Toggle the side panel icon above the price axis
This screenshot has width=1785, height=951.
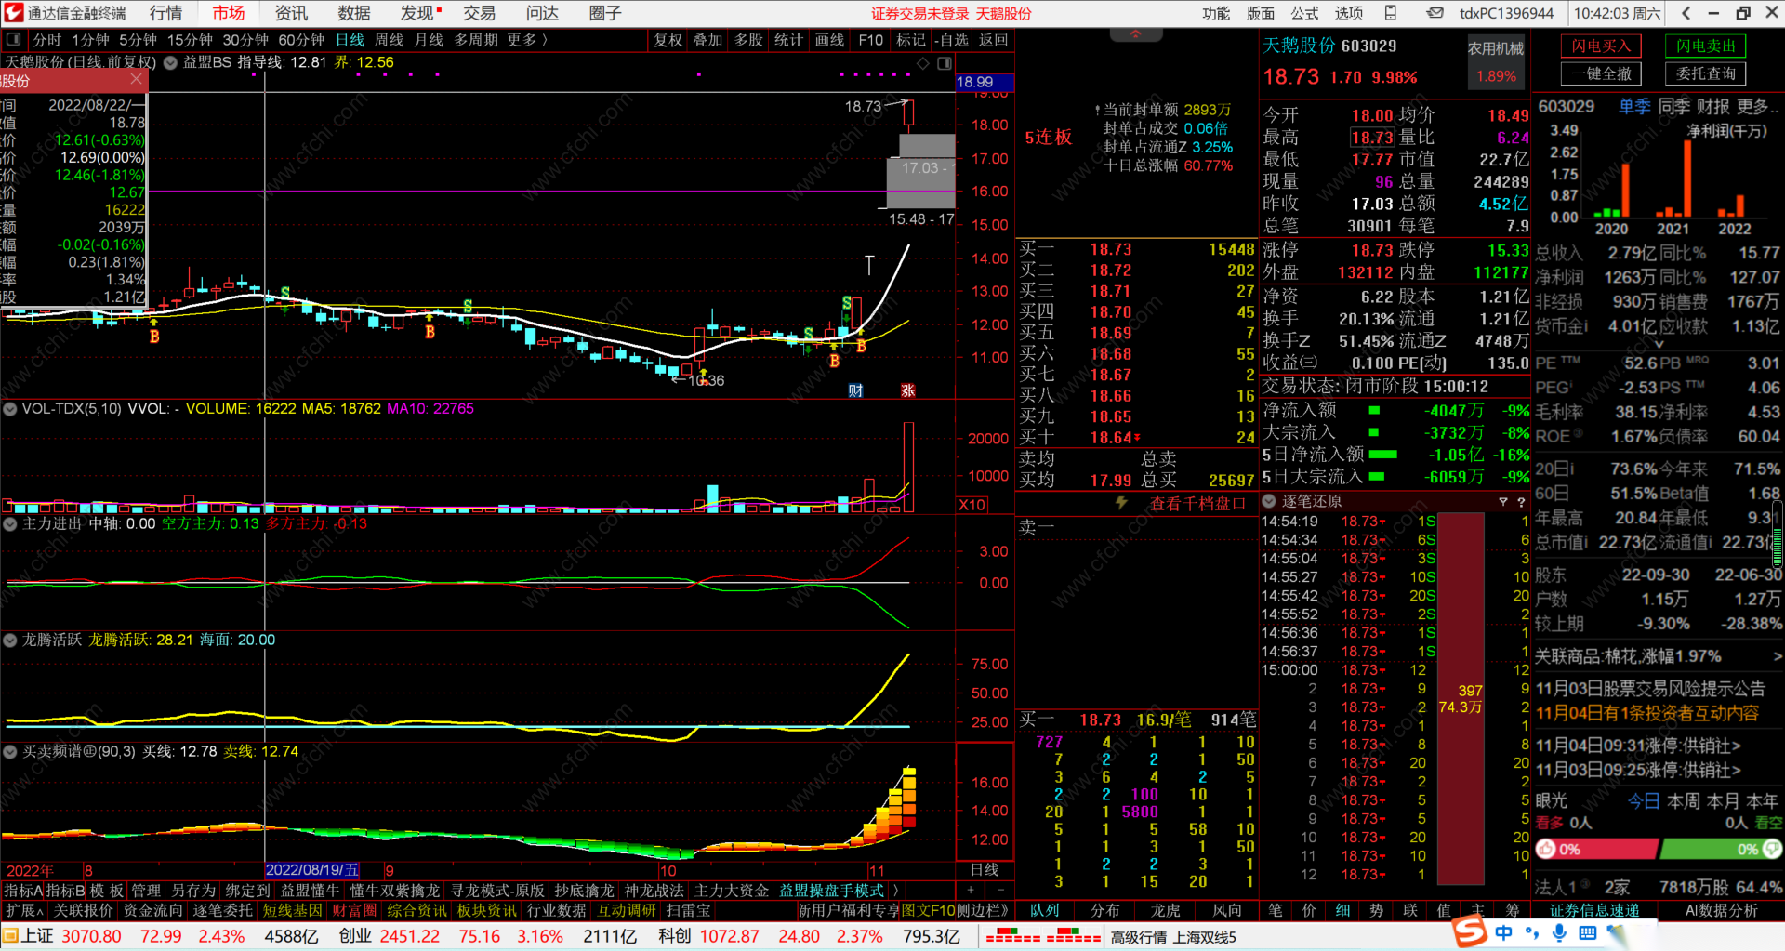pyautogui.click(x=945, y=63)
